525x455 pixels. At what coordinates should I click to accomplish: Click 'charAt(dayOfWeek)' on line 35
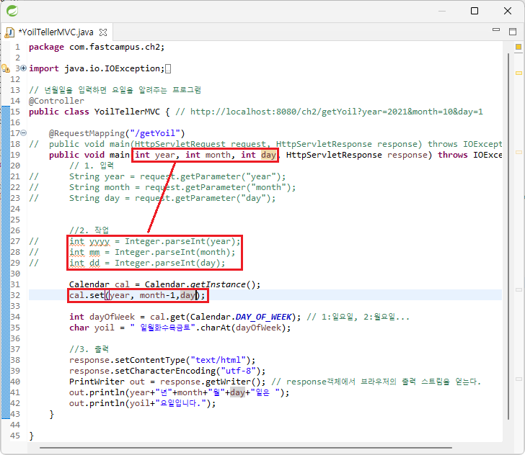click(x=242, y=328)
